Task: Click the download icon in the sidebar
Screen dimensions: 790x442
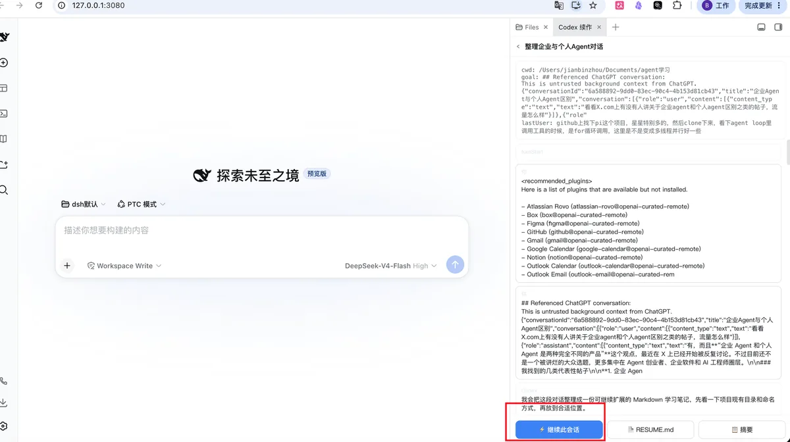Action: click(x=3, y=403)
